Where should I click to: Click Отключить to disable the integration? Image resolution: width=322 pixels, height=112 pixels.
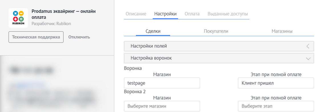click(79, 37)
